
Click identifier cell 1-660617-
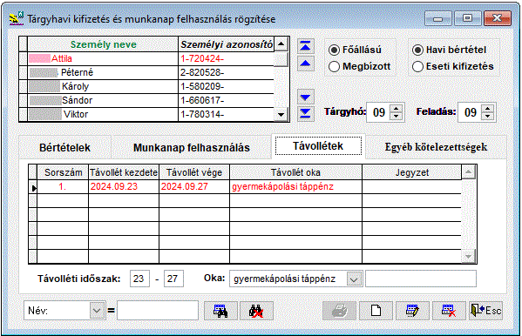click(x=226, y=100)
